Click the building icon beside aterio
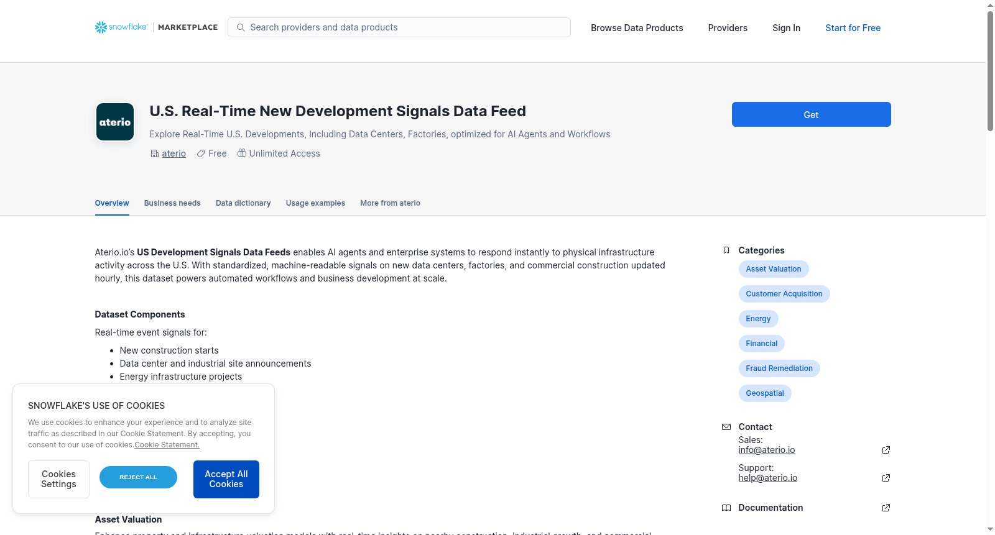995x535 pixels. [155, 153]
